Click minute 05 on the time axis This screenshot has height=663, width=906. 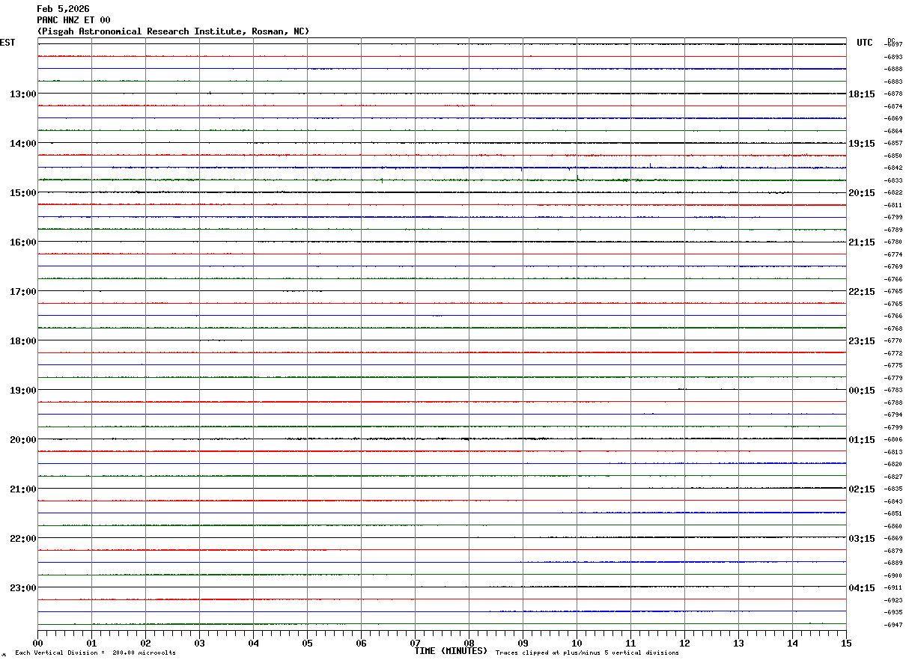pos(307,643)
